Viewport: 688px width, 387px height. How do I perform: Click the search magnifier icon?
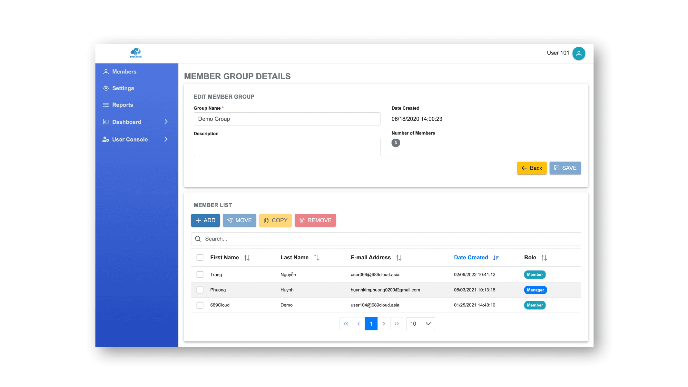pyautogui.click(x=198, y=239)
